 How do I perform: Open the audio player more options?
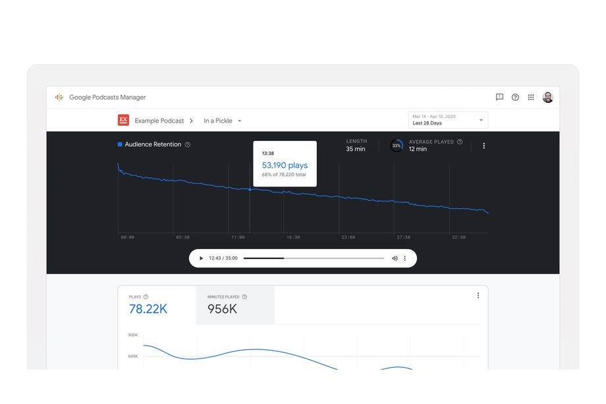404,258
